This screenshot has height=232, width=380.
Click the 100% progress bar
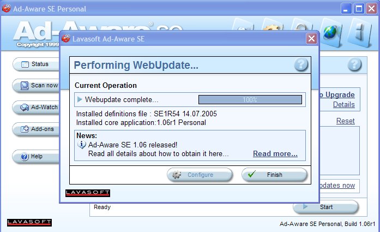[x=250, y=100]
